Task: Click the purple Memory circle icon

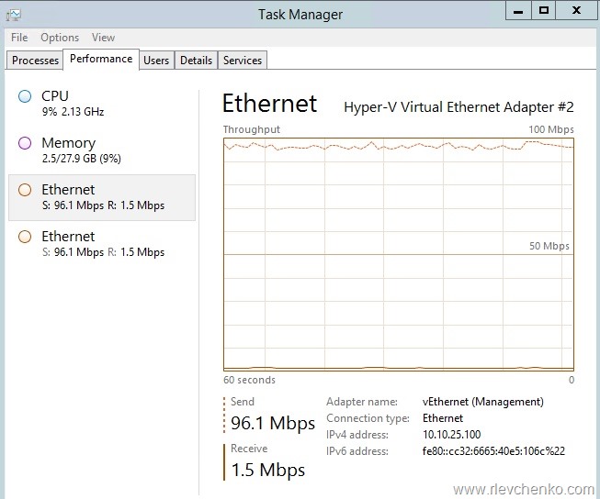Action: click(25, 143)
